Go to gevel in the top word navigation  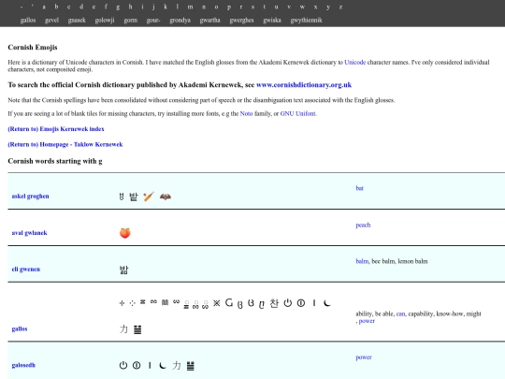point(51,21)
